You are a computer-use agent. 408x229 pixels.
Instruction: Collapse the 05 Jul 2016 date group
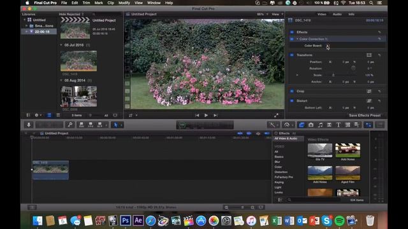click(x=61, y=45)
